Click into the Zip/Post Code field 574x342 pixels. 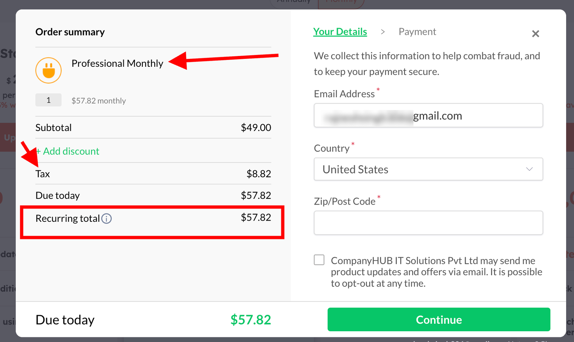[428, 223]
